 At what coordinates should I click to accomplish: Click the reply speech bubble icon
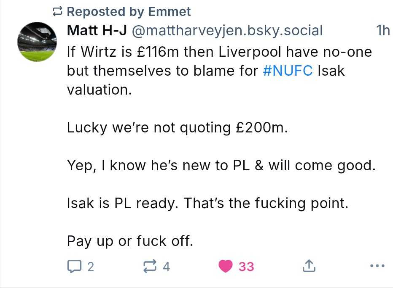coord(74,266)
